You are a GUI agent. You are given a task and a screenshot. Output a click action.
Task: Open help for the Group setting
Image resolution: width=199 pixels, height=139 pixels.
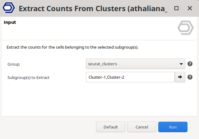[190, 64]
